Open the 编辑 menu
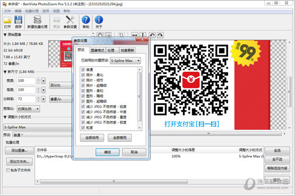The height and width of the screenshot is (196, 295). (x=18, y=11)
